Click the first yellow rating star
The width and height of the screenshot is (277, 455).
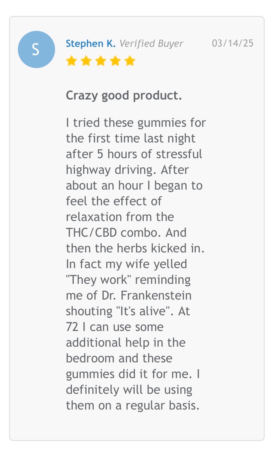click(72, 61)
